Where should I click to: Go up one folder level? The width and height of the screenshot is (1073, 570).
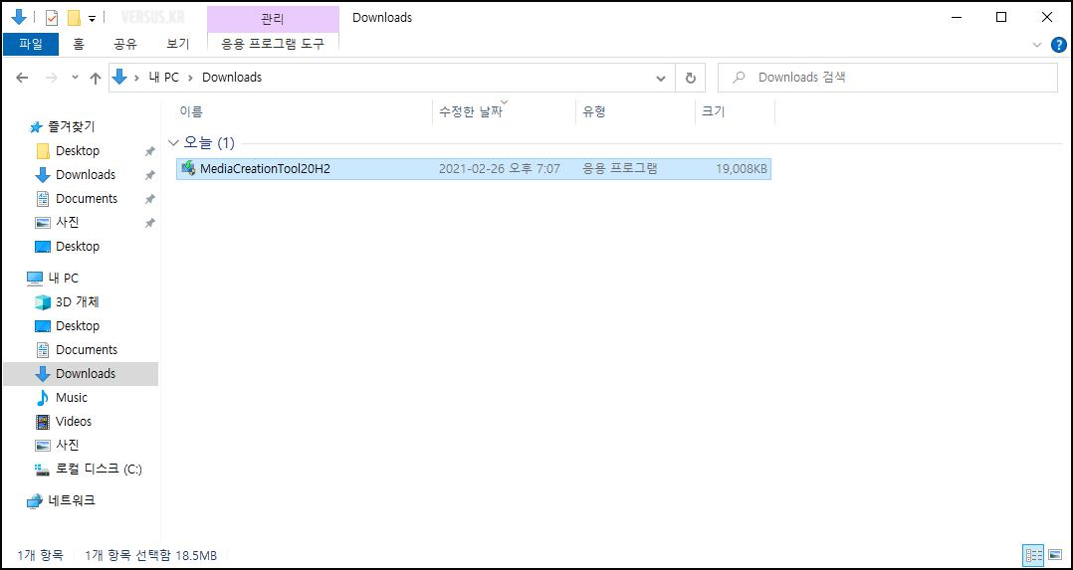click(x=96, y=78)
